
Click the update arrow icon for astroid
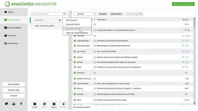183,57
